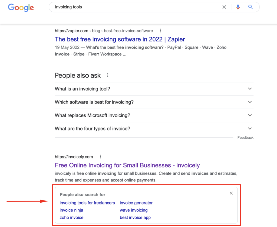The width and height of the screenshot is (277, 227).
Task: Clear the search box text
Action: point(224,7)
